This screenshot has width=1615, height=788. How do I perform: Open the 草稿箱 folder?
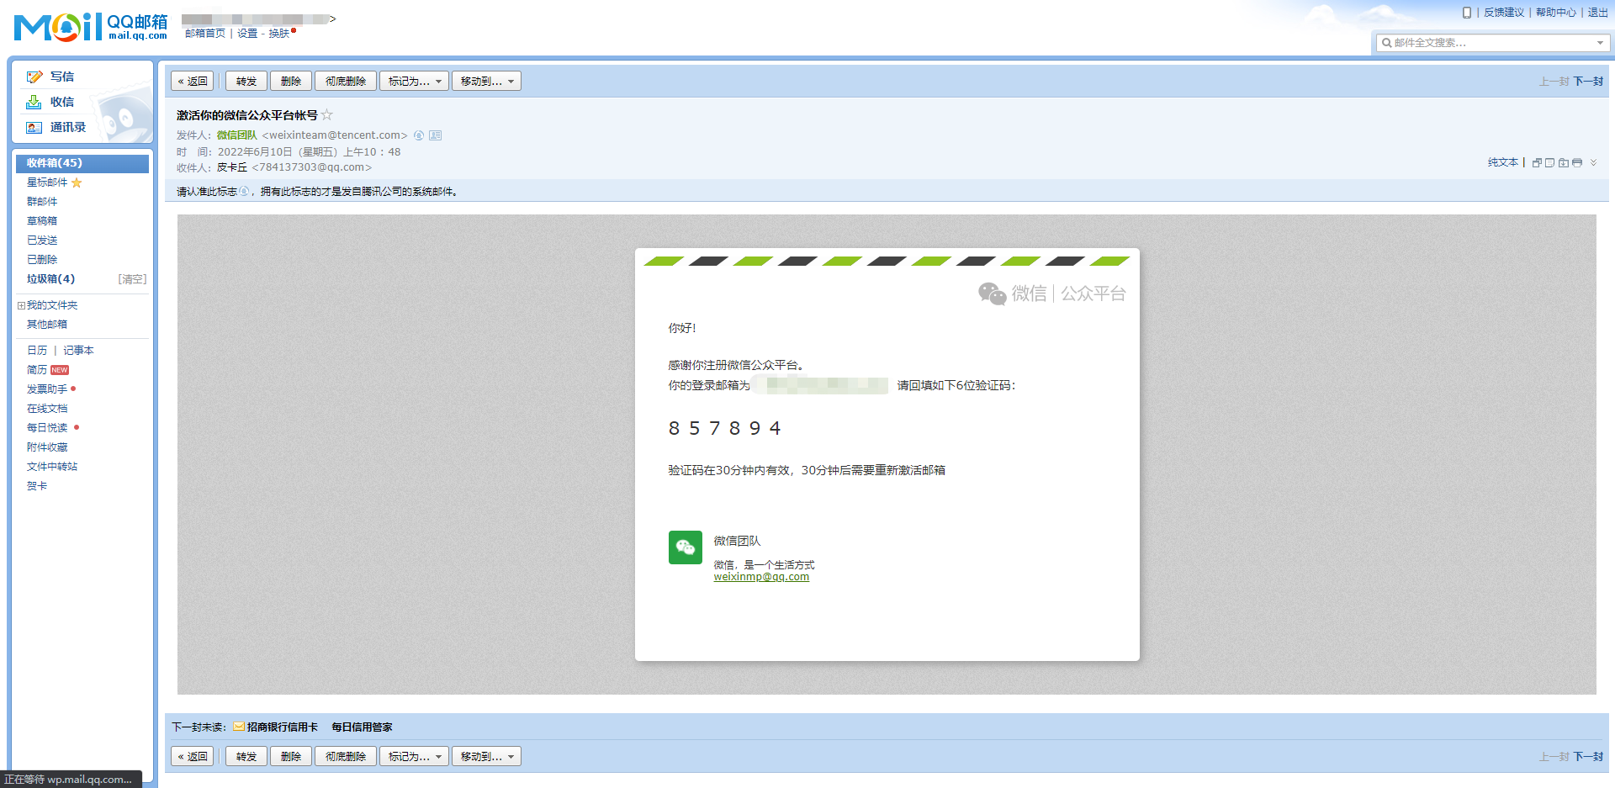[42, 221]
